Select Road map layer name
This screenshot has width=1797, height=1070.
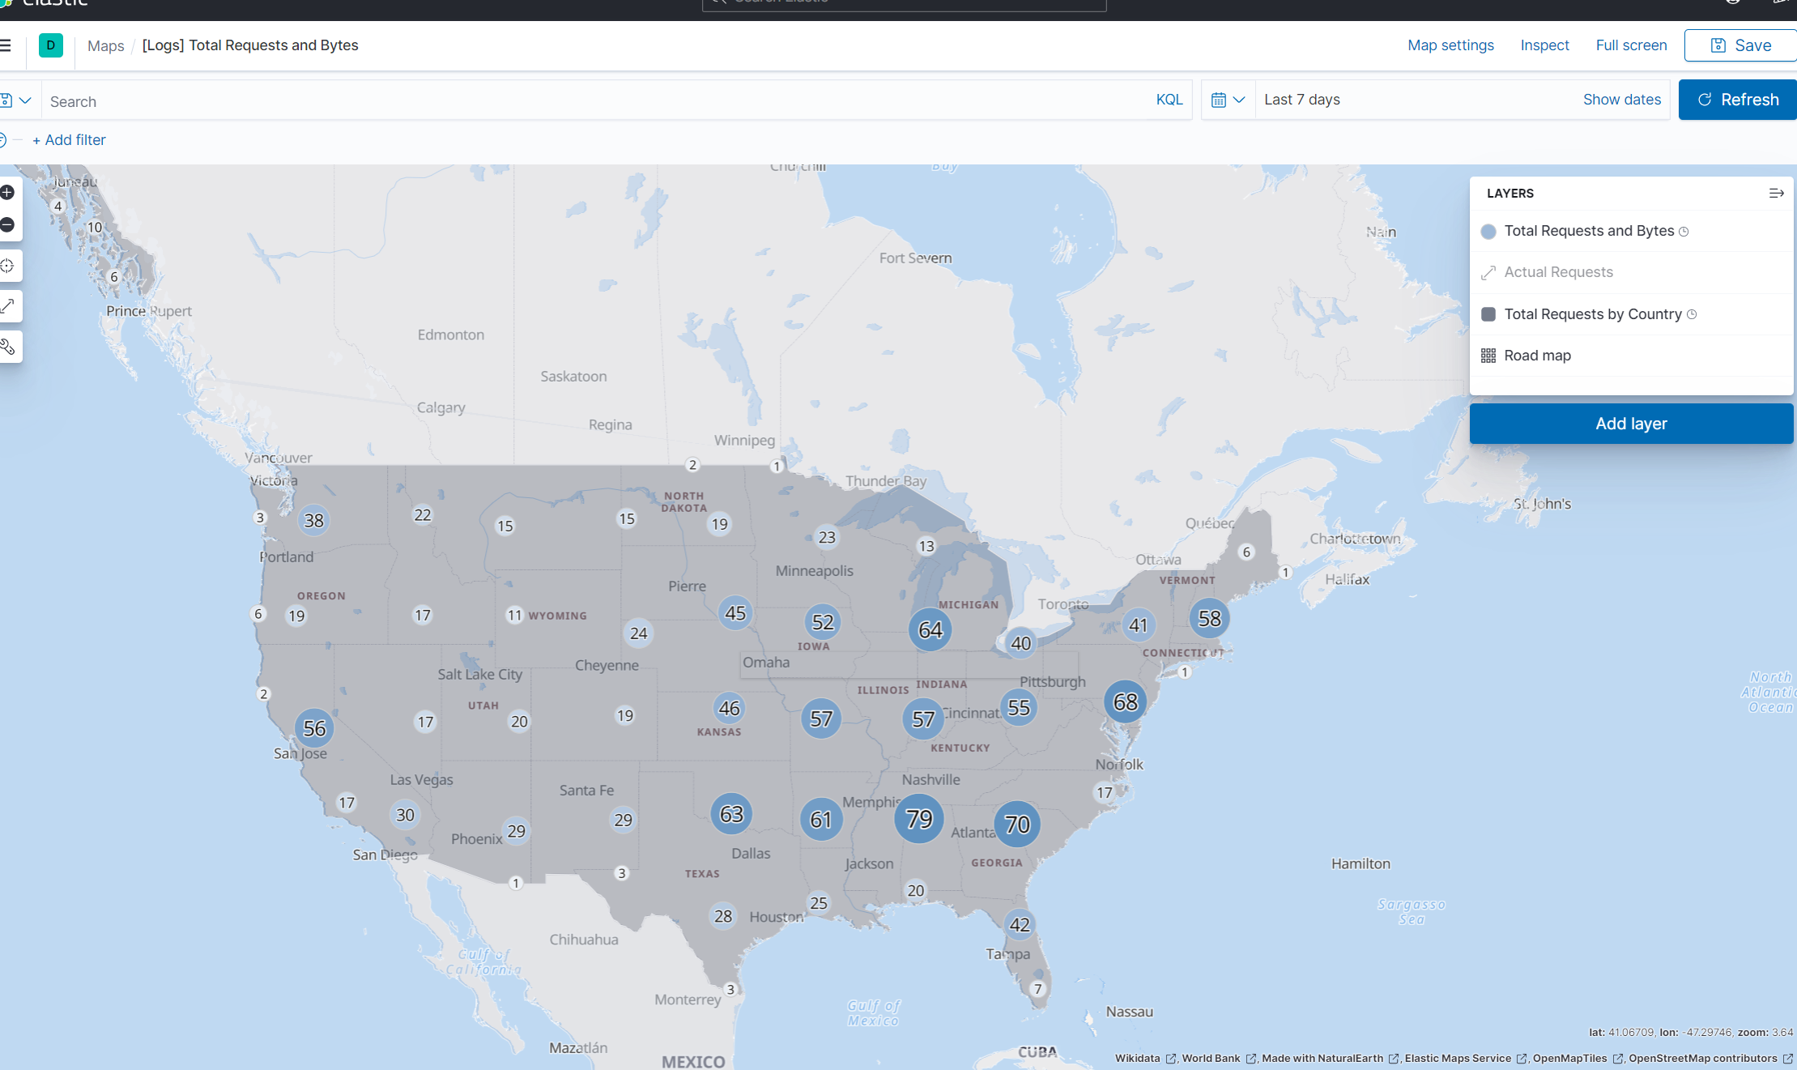click(1537, 356)
